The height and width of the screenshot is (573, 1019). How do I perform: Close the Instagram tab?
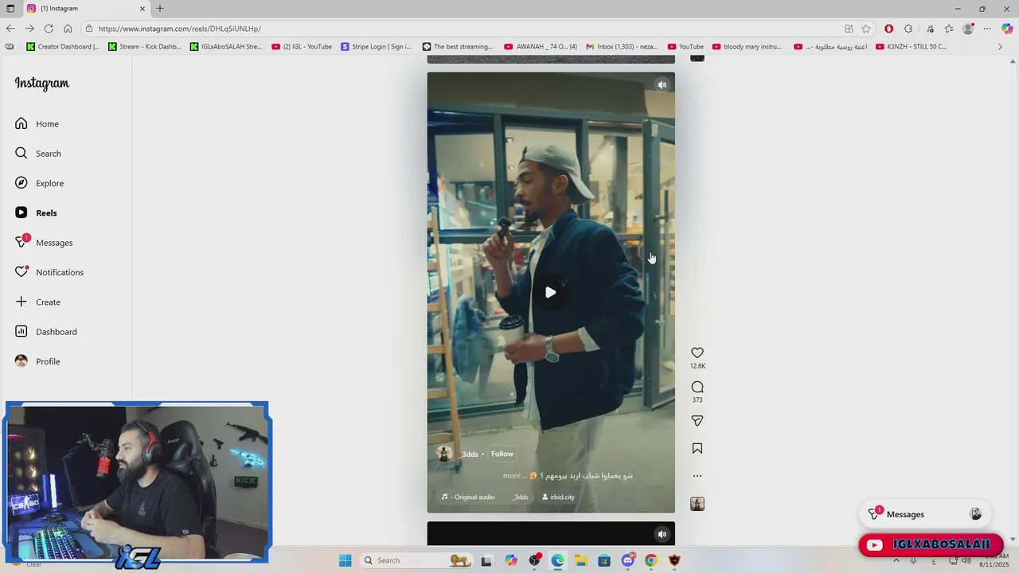143,8
